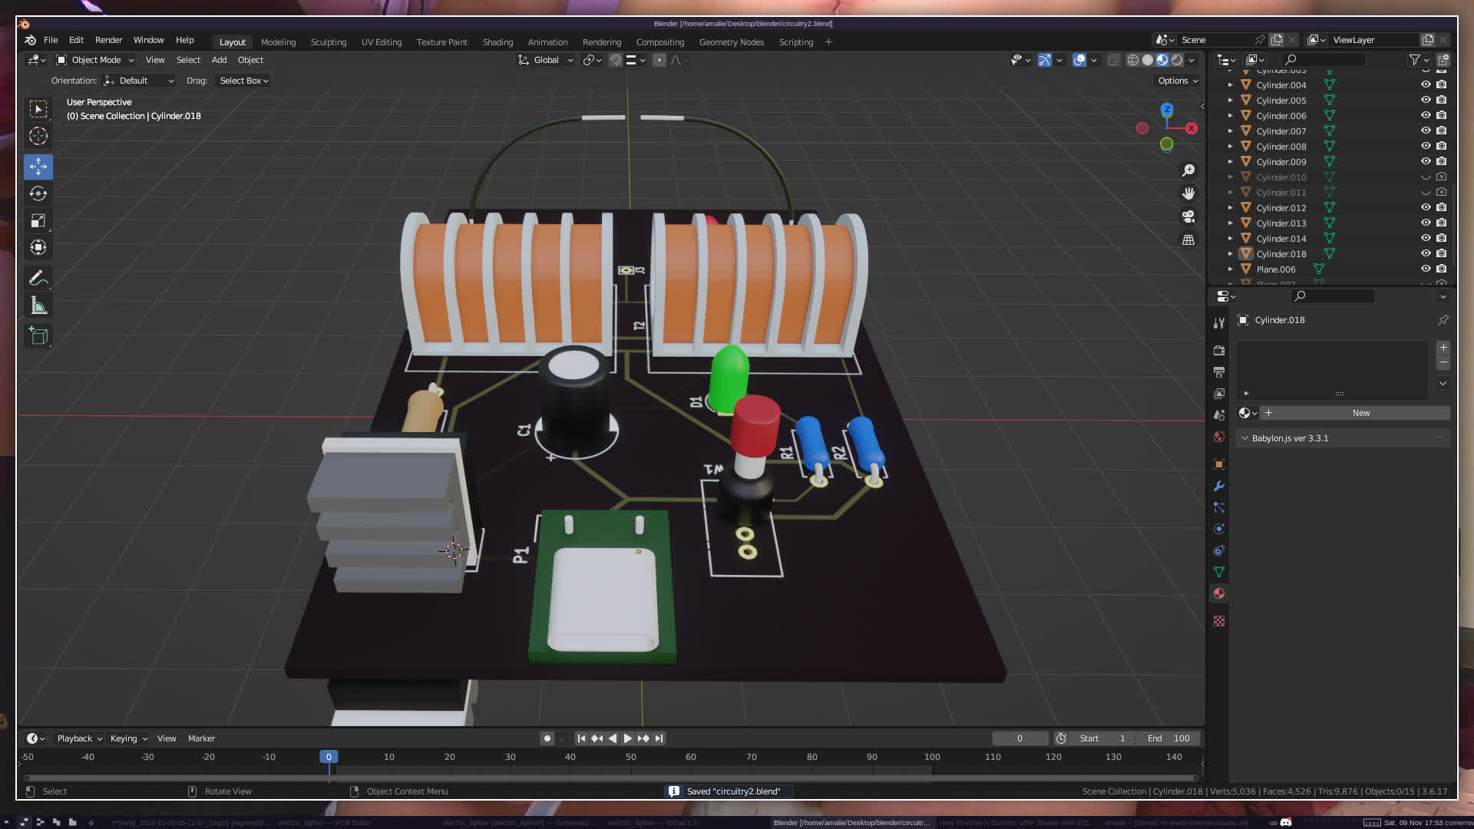
Task: Open the Render menu
Action: [x=108, y=40]
